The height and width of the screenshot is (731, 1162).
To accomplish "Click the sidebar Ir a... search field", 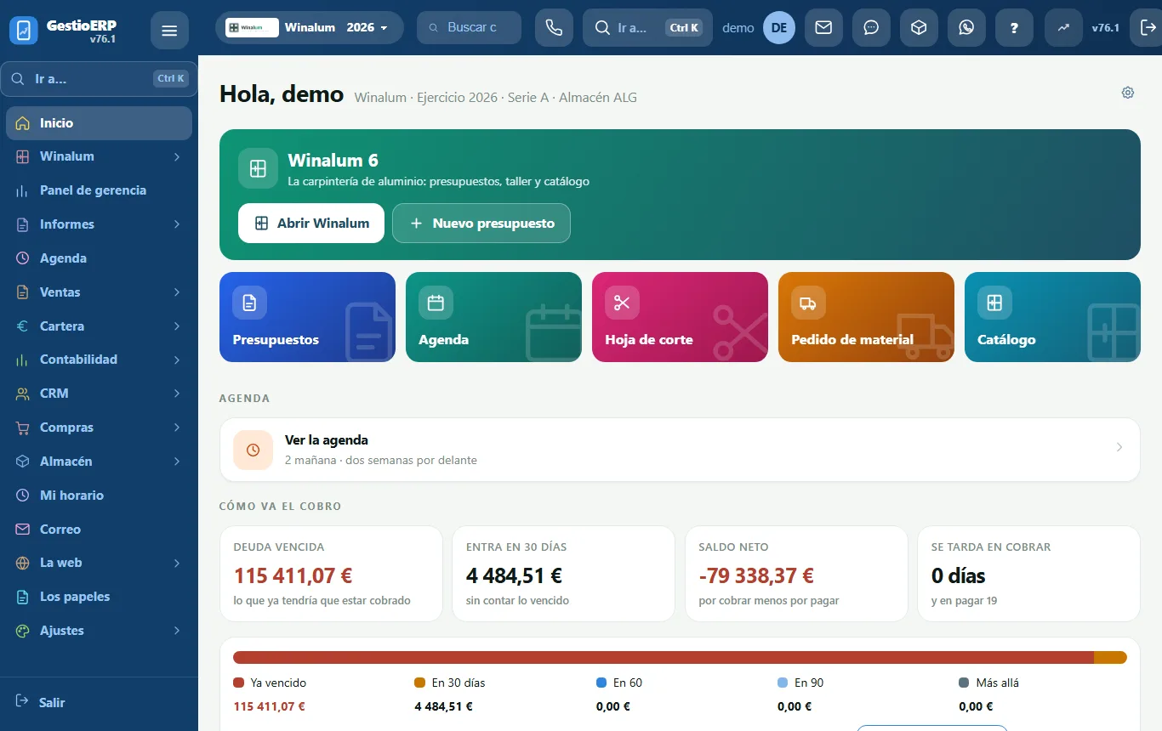I will 99,79.
